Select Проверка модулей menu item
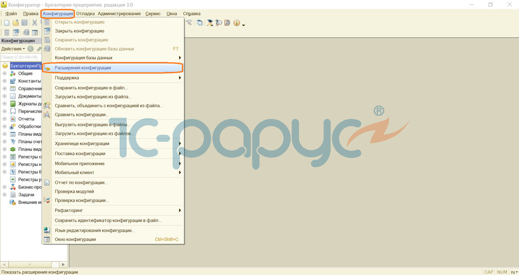 pos(113,192)
